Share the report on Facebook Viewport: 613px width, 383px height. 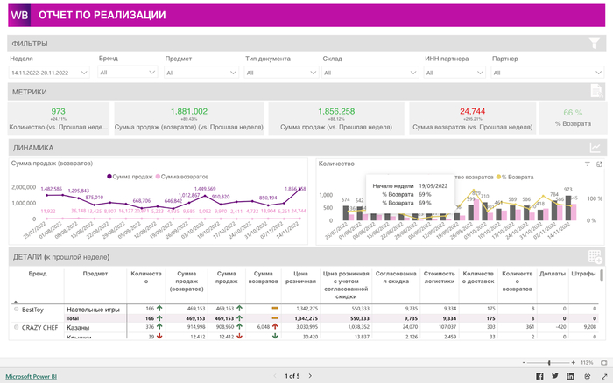539,376
